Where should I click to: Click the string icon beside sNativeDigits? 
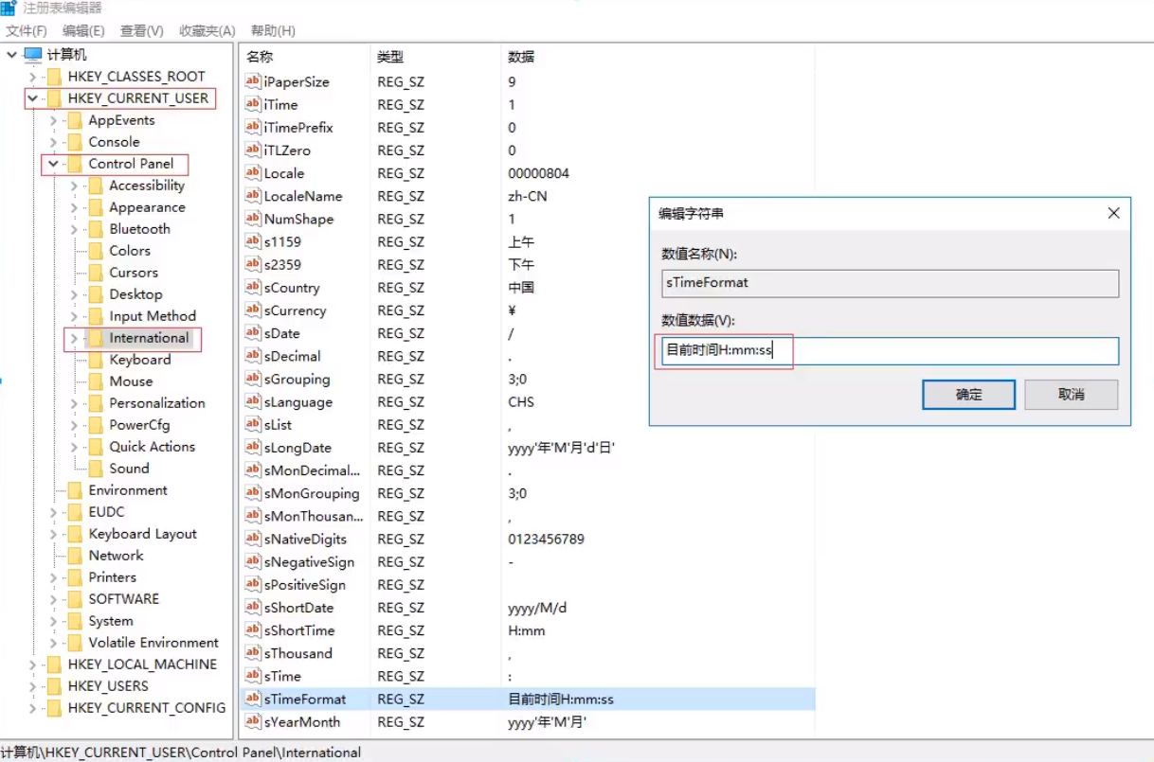click(x=253, y=539)
